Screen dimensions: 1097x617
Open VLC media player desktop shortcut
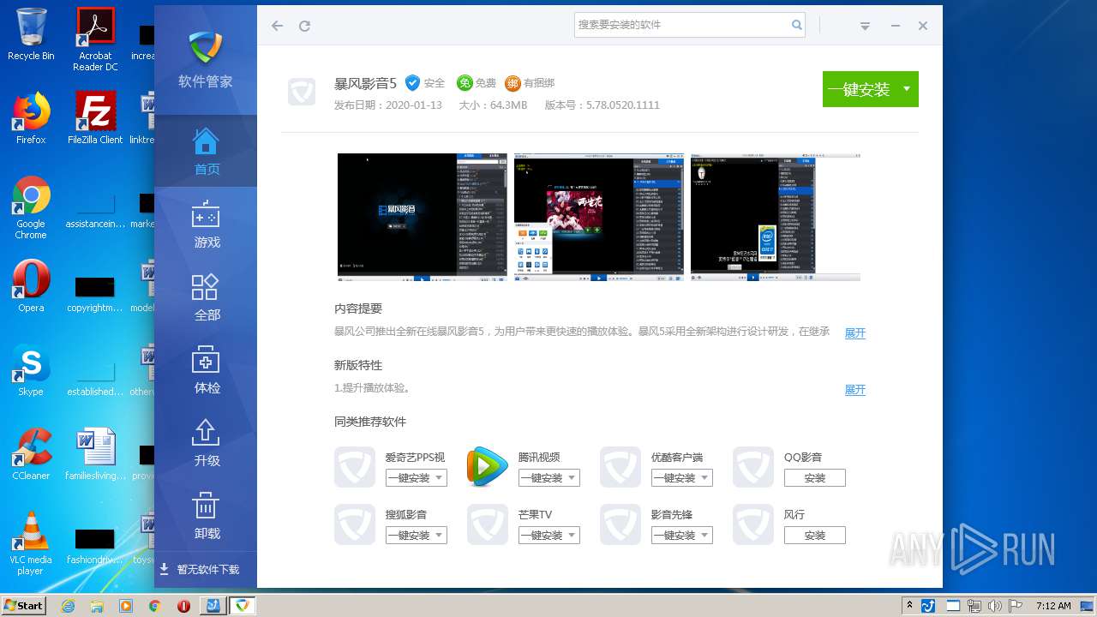pos(31,543)
